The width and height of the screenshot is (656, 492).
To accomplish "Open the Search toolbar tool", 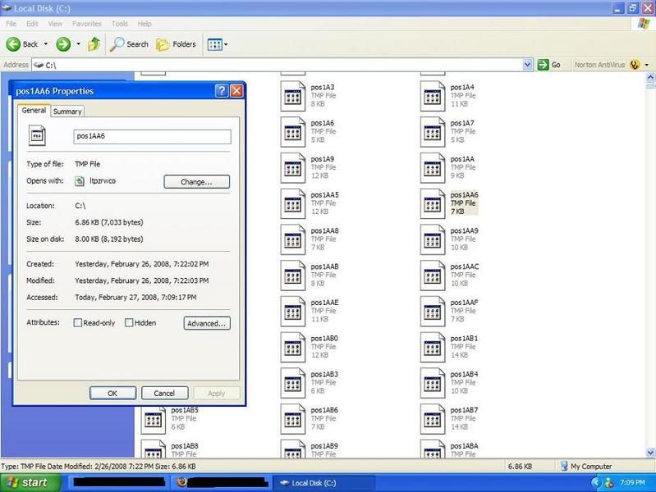I will coord(130,44).
